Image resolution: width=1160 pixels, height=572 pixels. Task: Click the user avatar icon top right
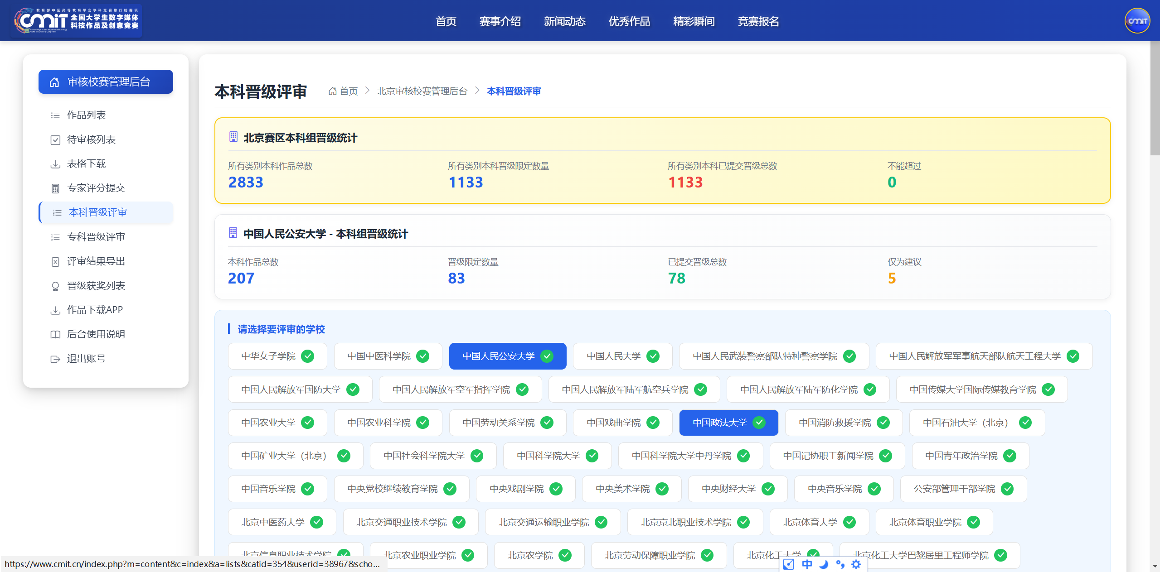(x=1137, y=21)
